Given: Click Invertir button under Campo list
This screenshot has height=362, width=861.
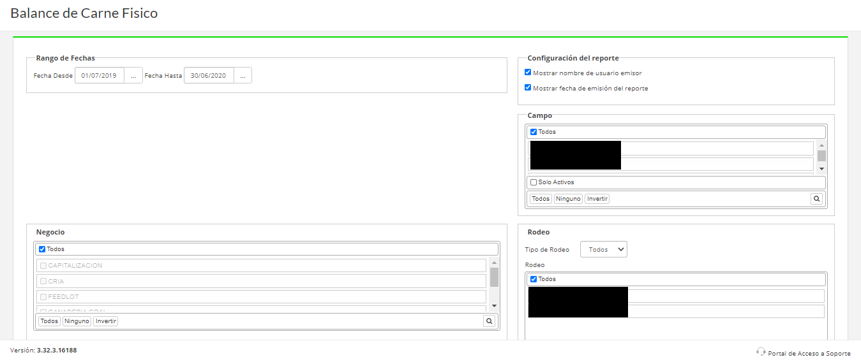Looking at the screenshot, I should point(597,199).
